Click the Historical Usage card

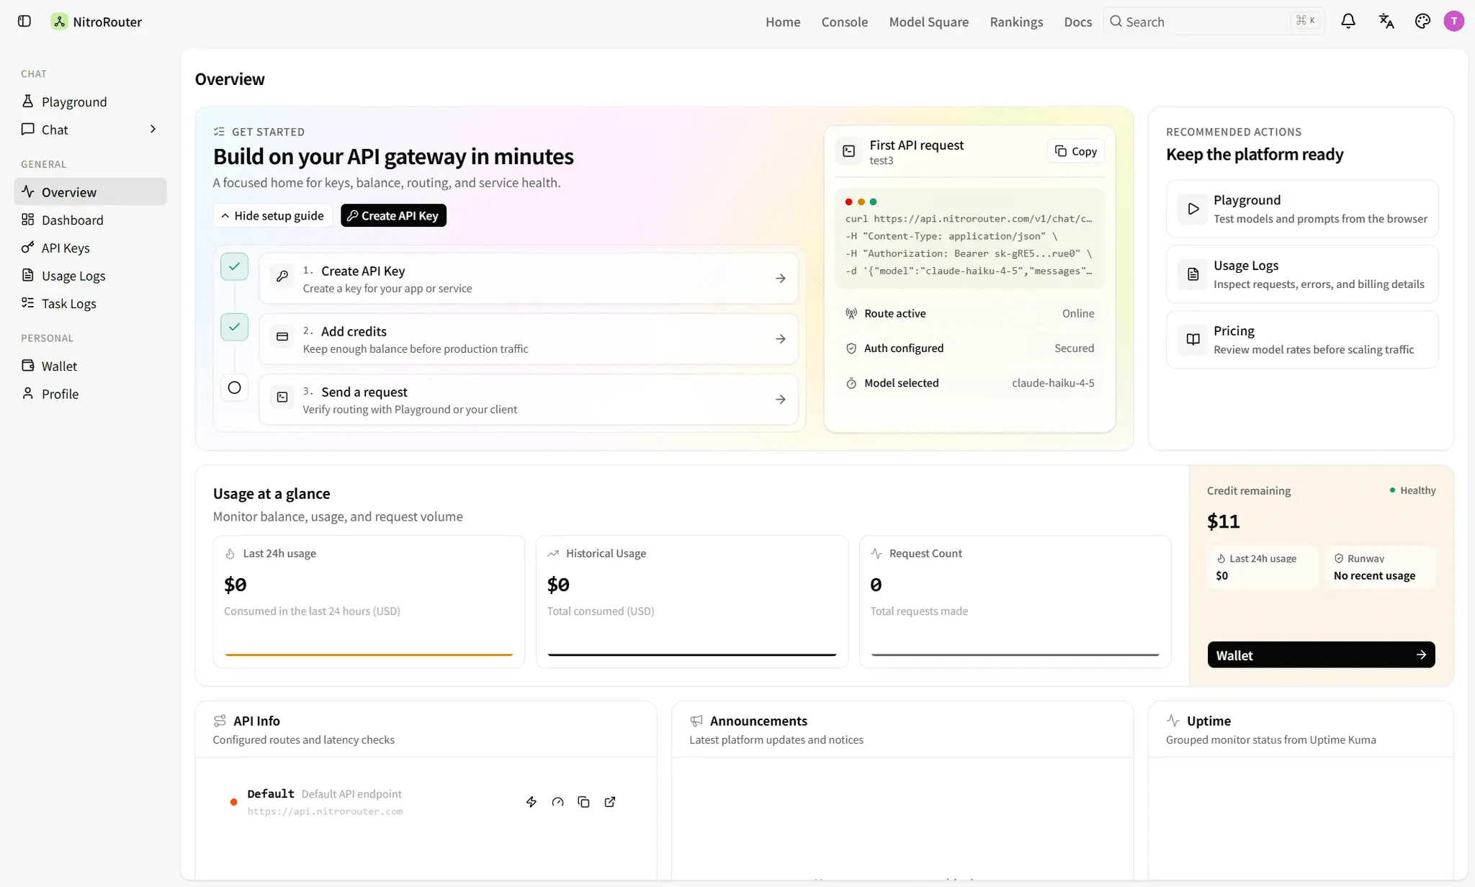tap(691, 601)
